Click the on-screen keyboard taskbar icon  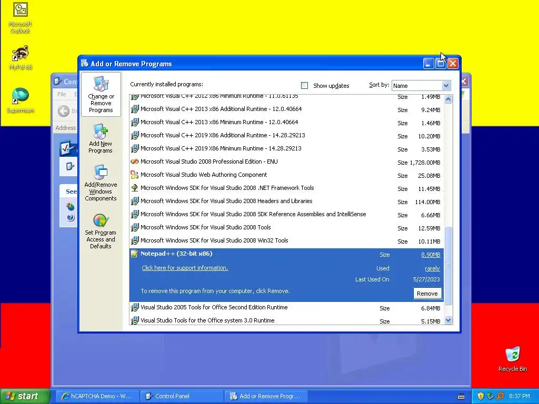[x=461, y=397]
